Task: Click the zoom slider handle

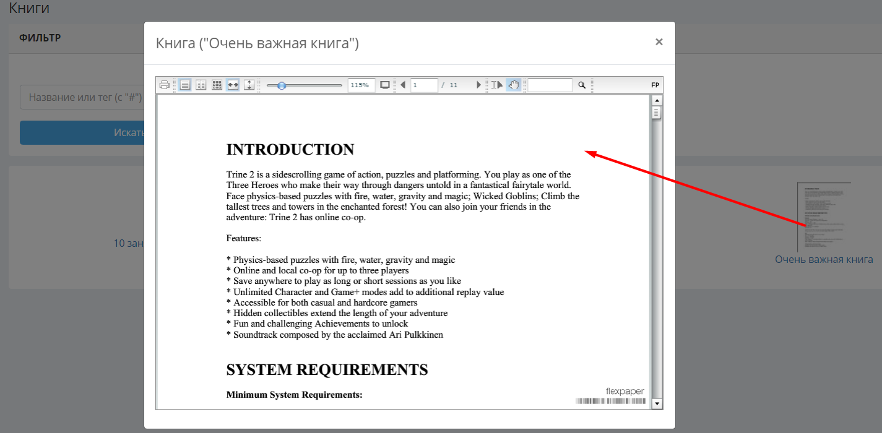Action: [x=282, y=85]
